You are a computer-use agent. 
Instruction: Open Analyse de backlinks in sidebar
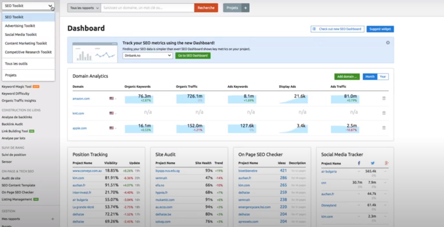pos(17,117)
